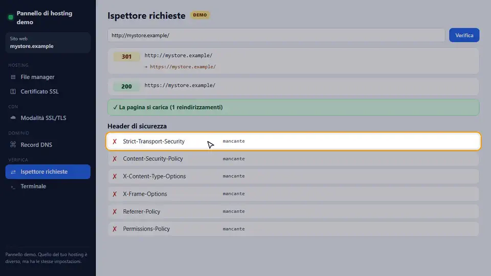Click the Modalità SSL/TLS cloud icon
491x276 pixels.
coord(13,118)
